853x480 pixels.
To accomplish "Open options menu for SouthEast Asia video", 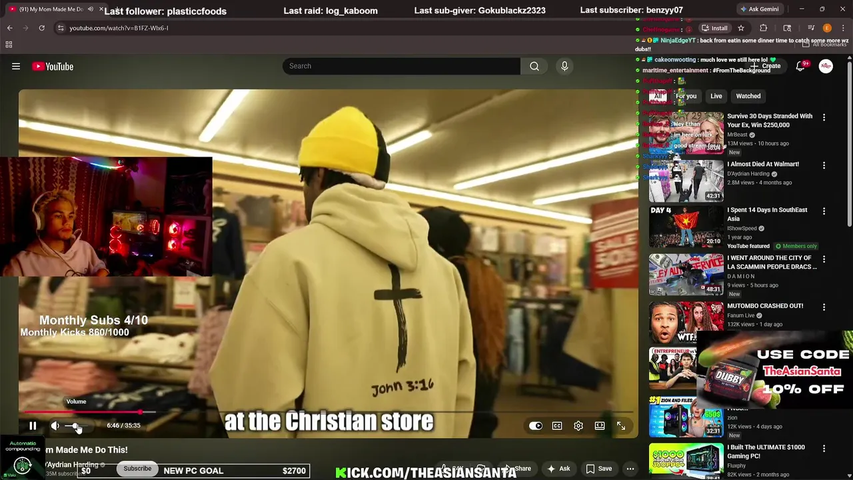I will point(824,211).
